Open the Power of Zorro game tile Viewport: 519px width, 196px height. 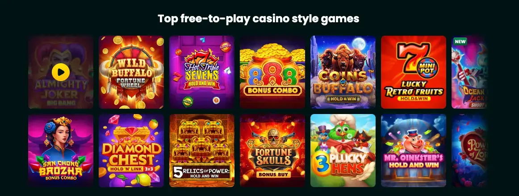coord(469,151)
